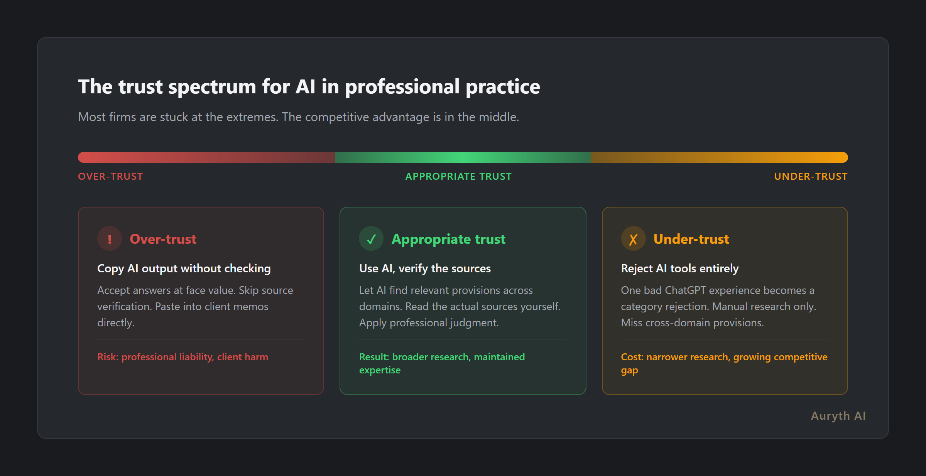
Task: Select the UNDER-TRUST label under the bar
Action: coord(811,176)
